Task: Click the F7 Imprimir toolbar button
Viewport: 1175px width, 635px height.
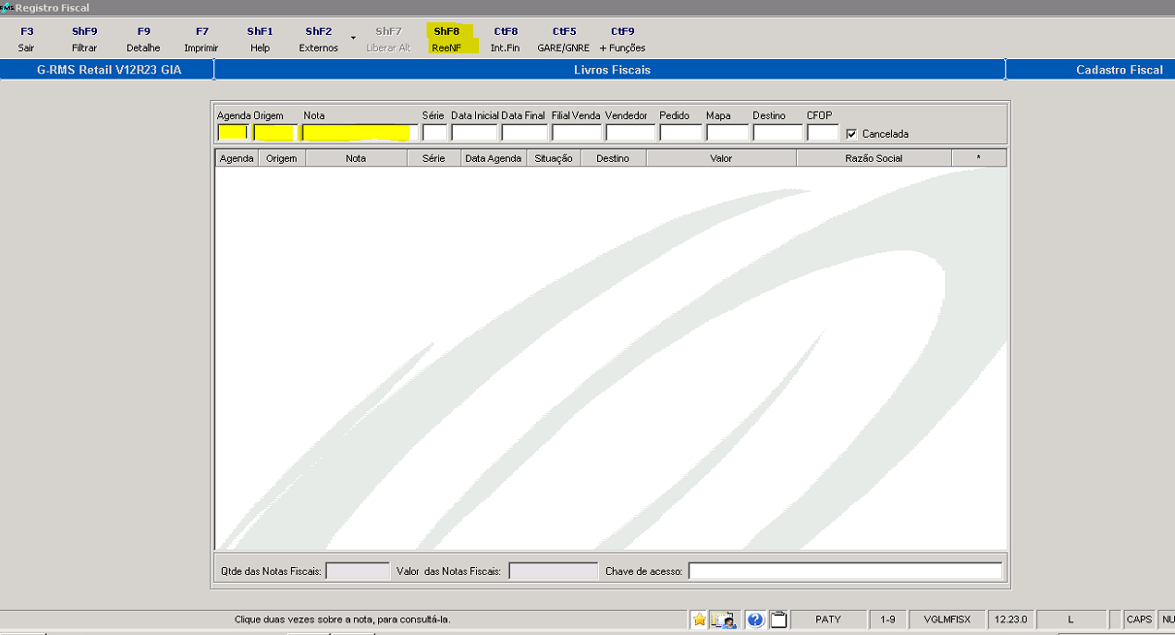Action: 202,39
